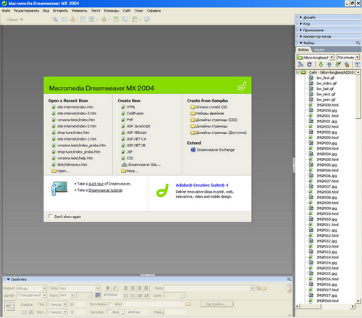The image size is (362, 318).
Task: Toggle the Заголов. header checkbox
Action: coord(109,311)
